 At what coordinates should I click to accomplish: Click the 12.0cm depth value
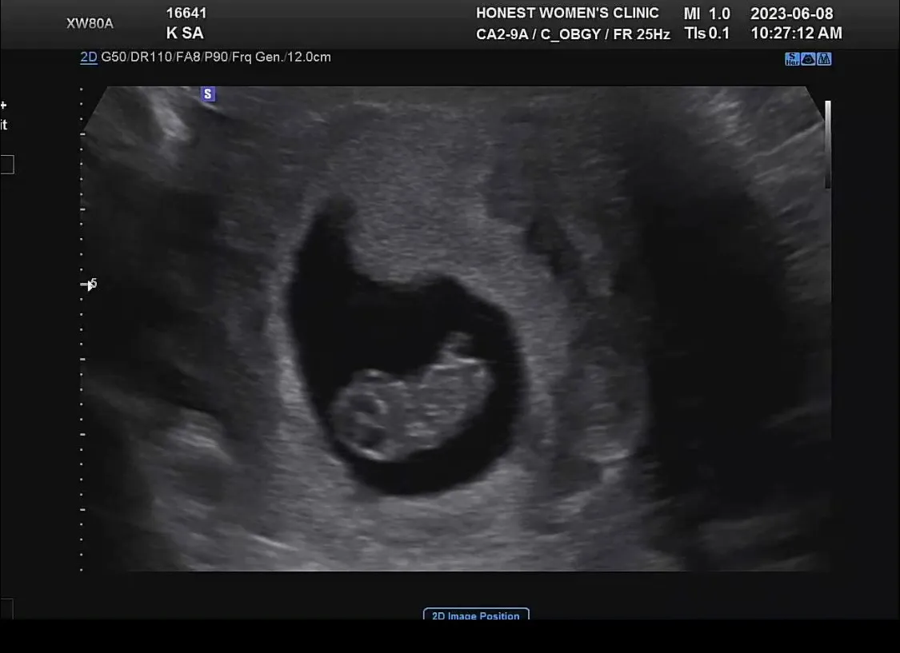[308, 58]
